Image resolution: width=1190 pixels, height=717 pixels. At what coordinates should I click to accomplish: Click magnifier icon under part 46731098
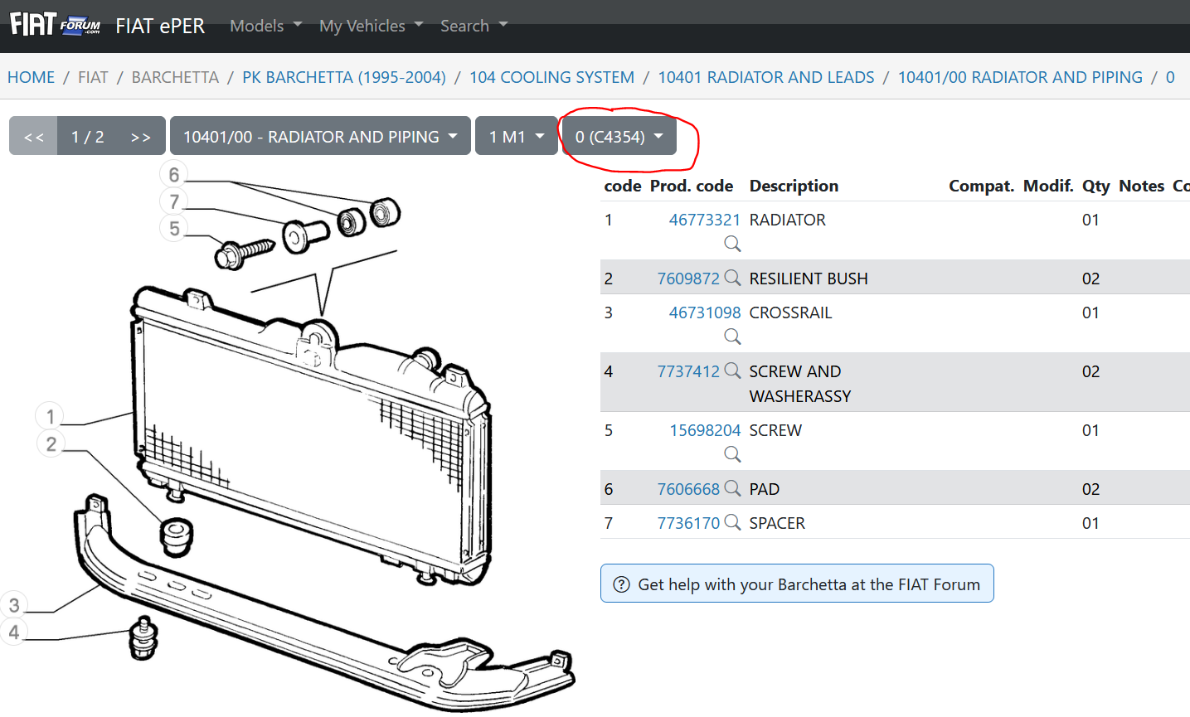732,337
